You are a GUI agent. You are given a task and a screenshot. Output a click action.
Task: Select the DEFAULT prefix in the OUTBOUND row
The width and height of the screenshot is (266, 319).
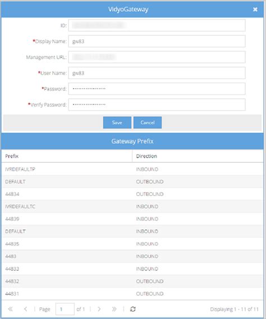coord(15,181)
